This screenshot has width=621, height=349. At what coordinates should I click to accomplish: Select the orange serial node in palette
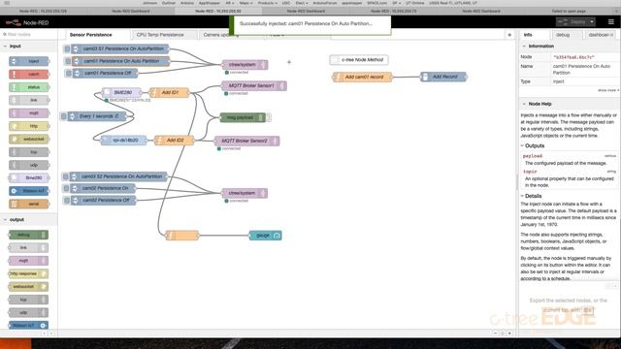[x=29, y=204]
